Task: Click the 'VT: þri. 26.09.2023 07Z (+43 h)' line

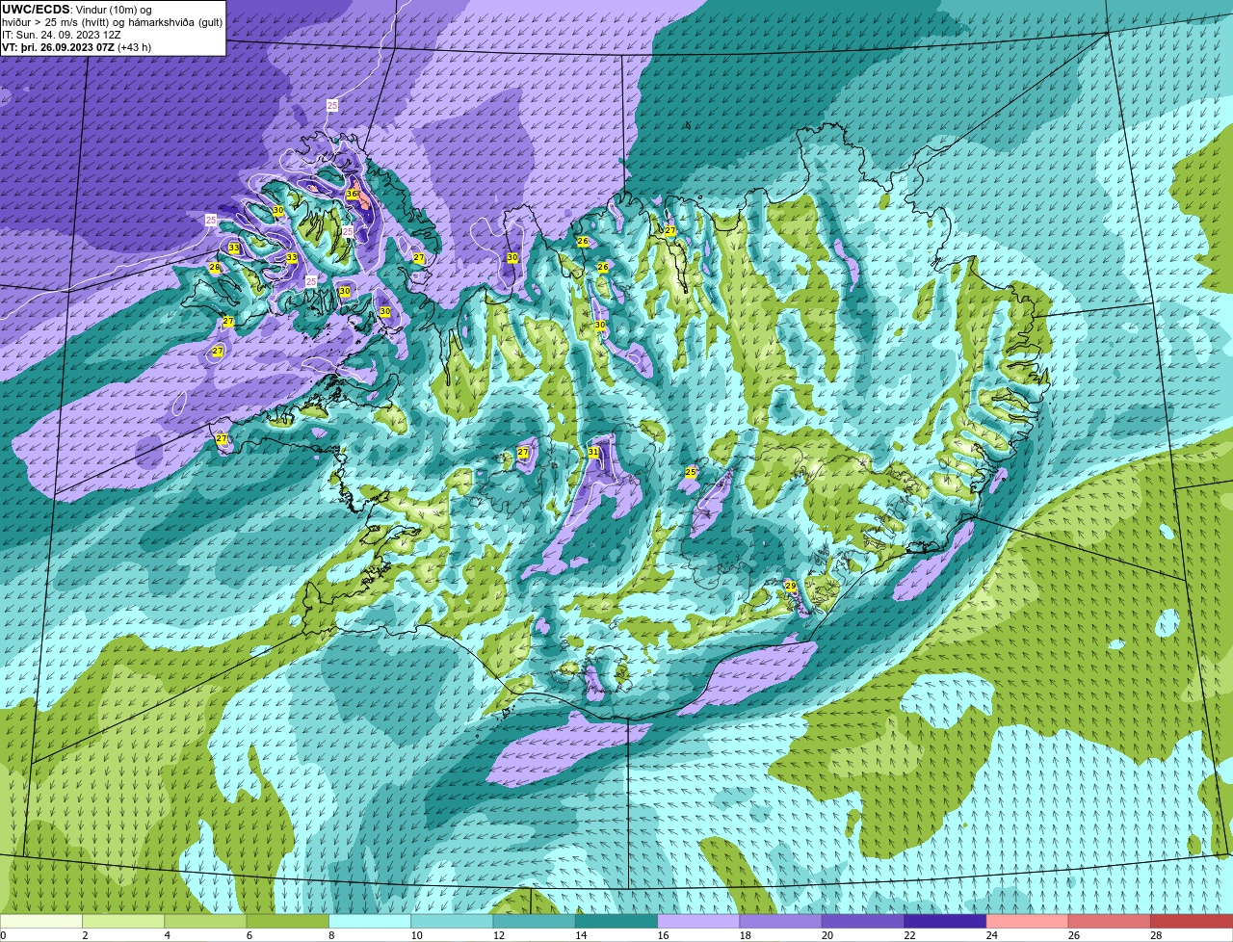Action: [77, 47]
